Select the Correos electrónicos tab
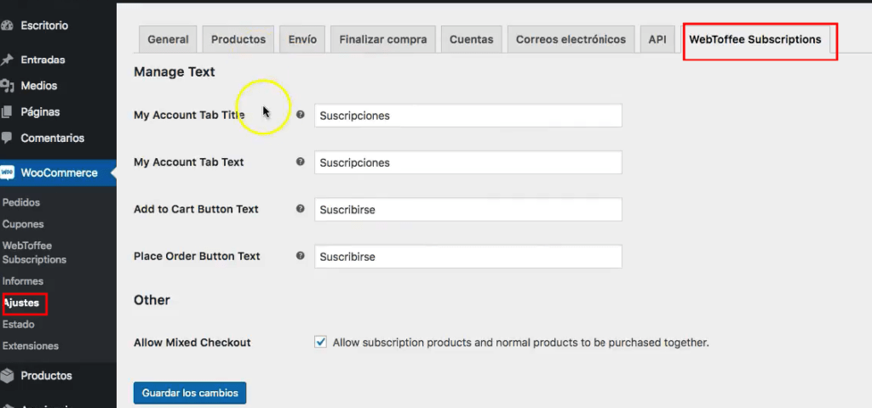This screenshot has height=408, width=872. (x=571, y=39)
